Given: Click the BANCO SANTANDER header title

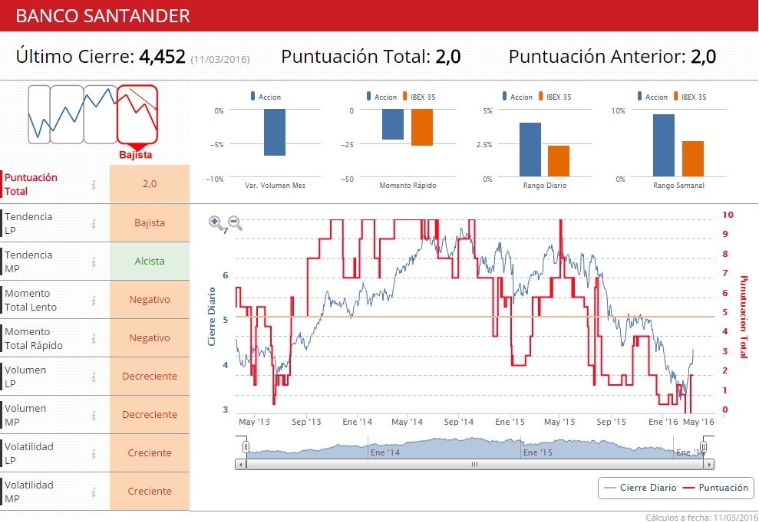Looking at the screenshot, I should 103,16.
